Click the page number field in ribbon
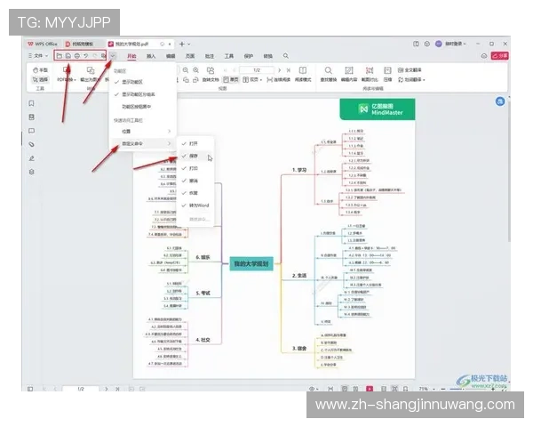The image size is (533, 427). (257, 70)
